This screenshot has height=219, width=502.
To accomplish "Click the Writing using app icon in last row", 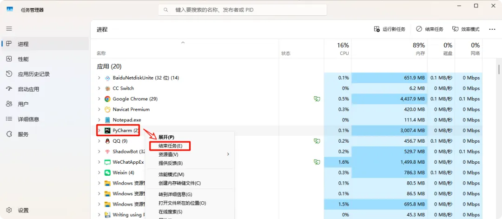I will click(x=107, y=215).
